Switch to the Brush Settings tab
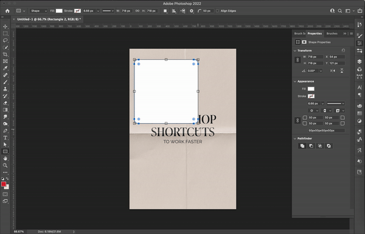The image size is (365, 234). (x=299, y=34)
